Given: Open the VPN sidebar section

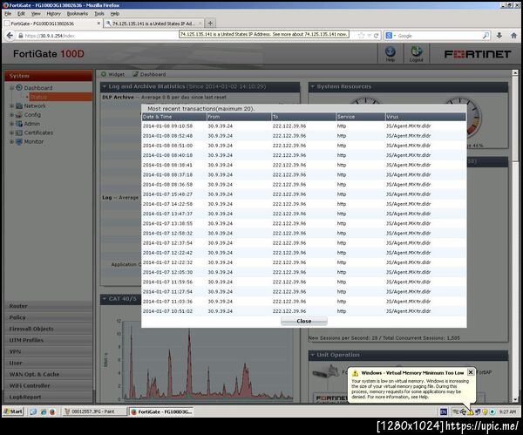Looking at the screenshot, I should click(48, 351).
